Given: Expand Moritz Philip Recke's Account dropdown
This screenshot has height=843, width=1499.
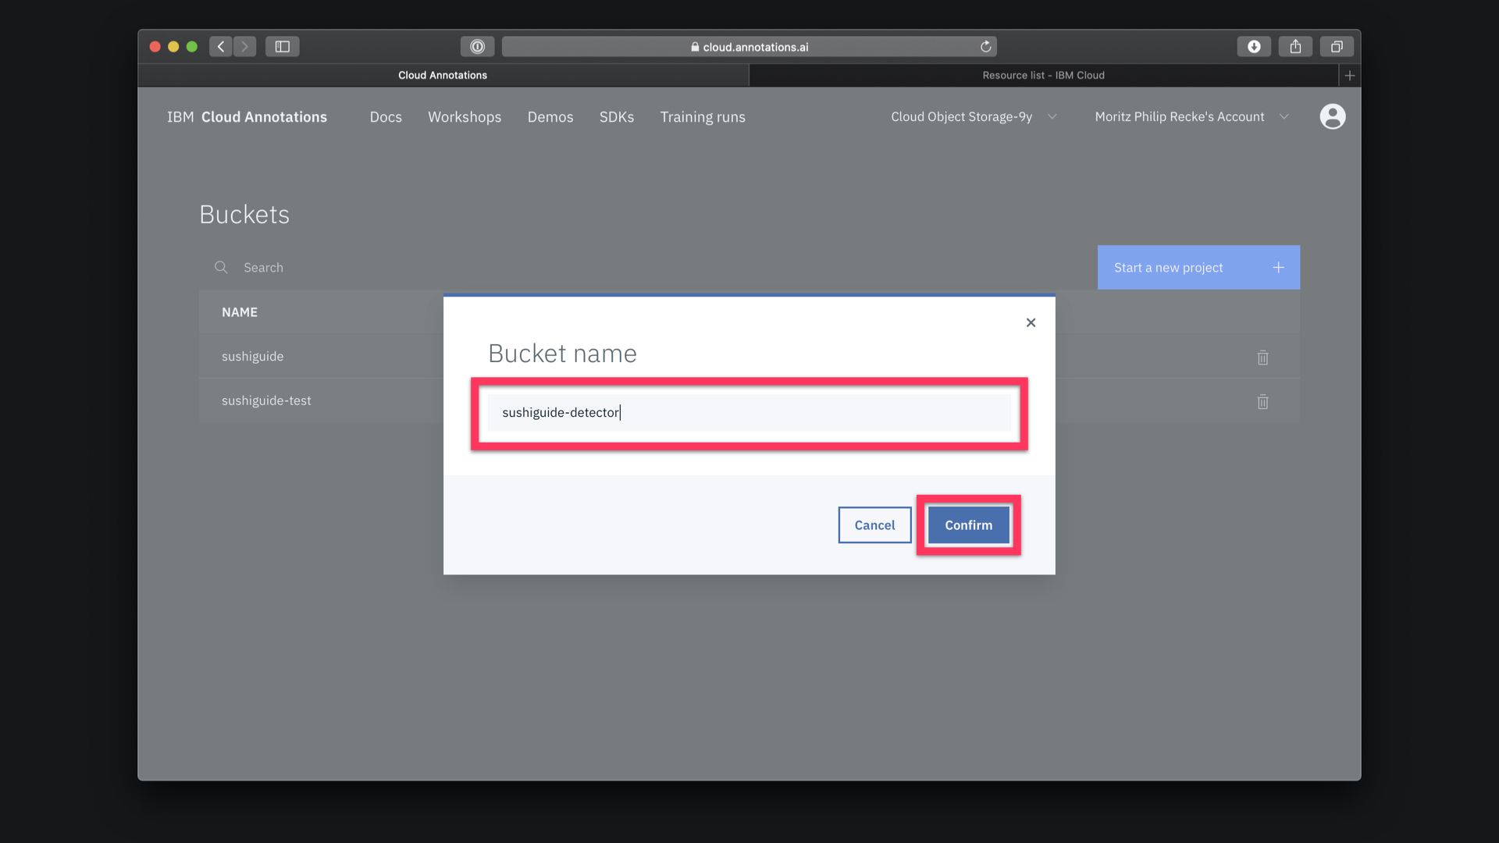Looking at the screenshot, I should [1191, 117].
